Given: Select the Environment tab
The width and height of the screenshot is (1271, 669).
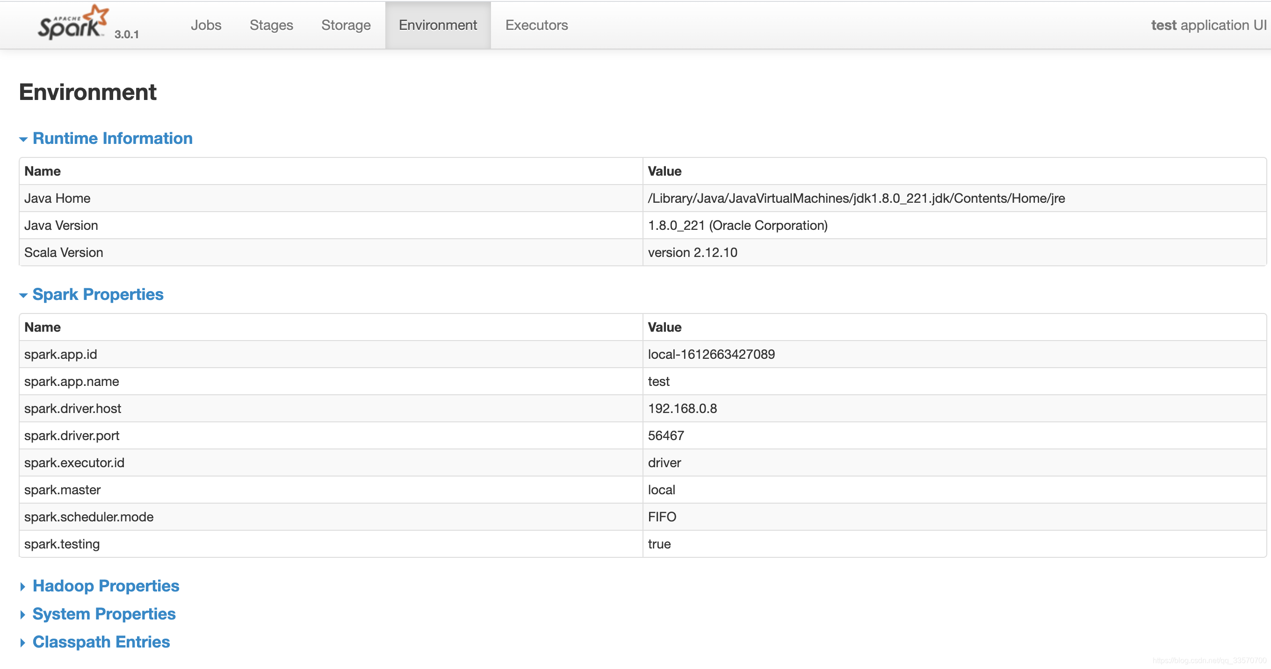Looking at the screenshot, I should click(x=438, y=25).
